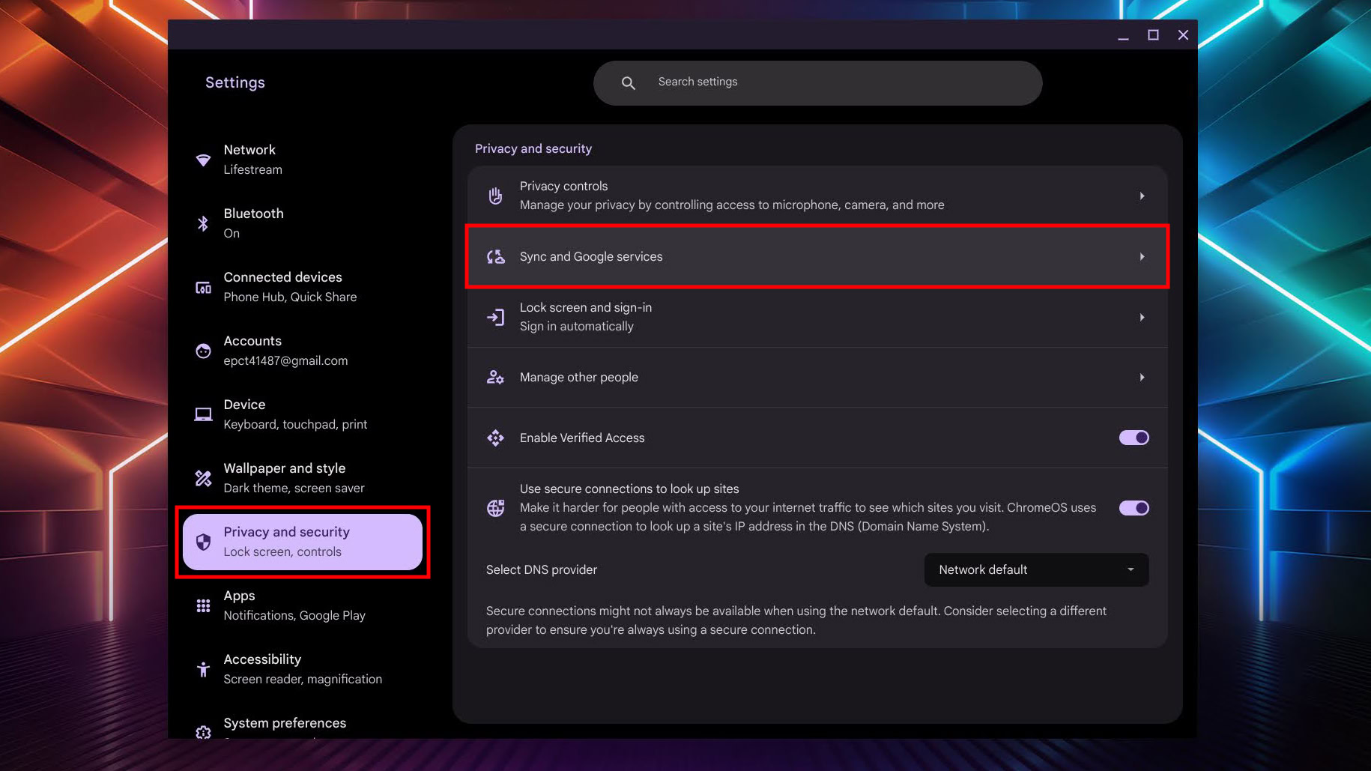Open the Select DNS provider dropdown

1036,570
